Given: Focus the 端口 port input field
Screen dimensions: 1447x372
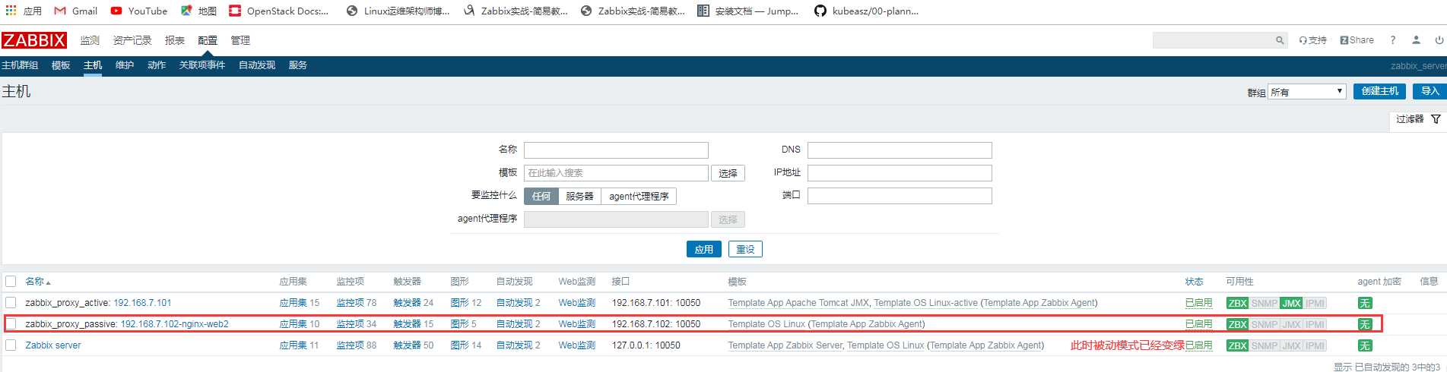Looking at the screenshot, I should click(x=900, y=196).
